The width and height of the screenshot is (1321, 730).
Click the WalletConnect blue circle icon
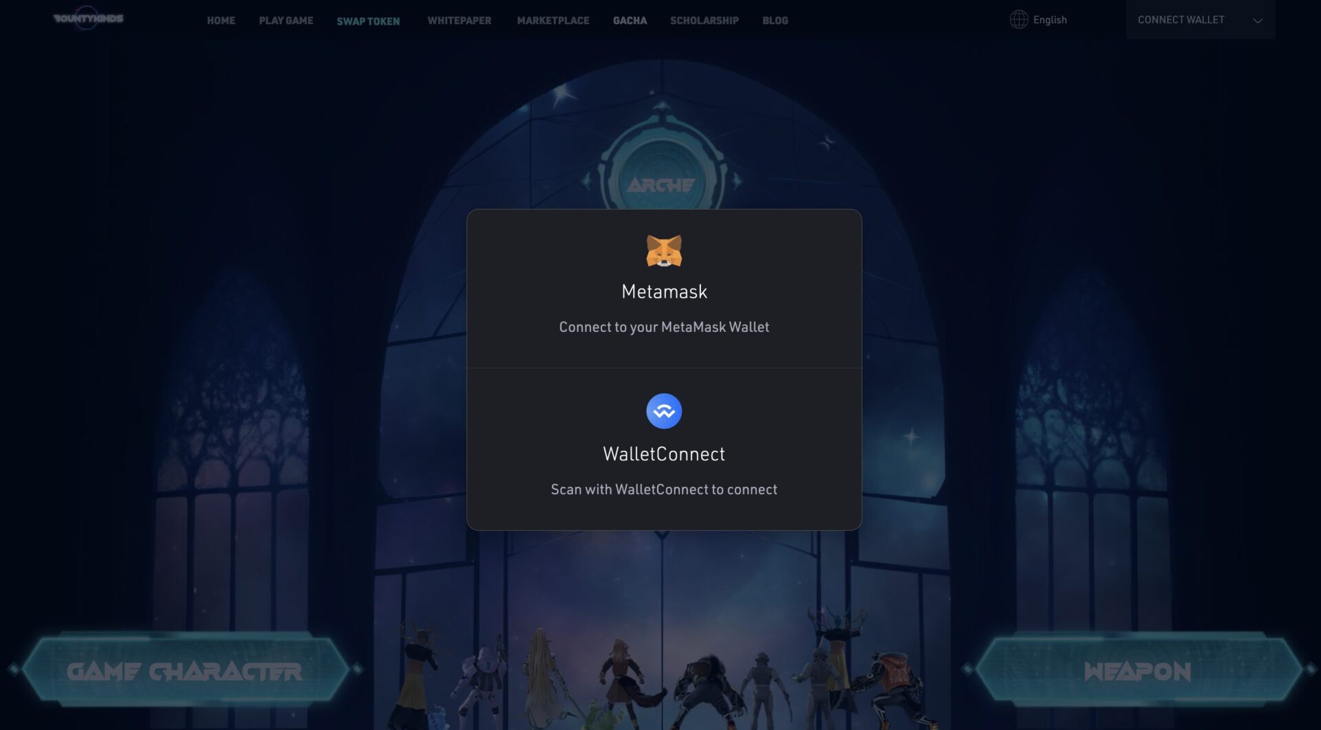[x=664, y=411]
